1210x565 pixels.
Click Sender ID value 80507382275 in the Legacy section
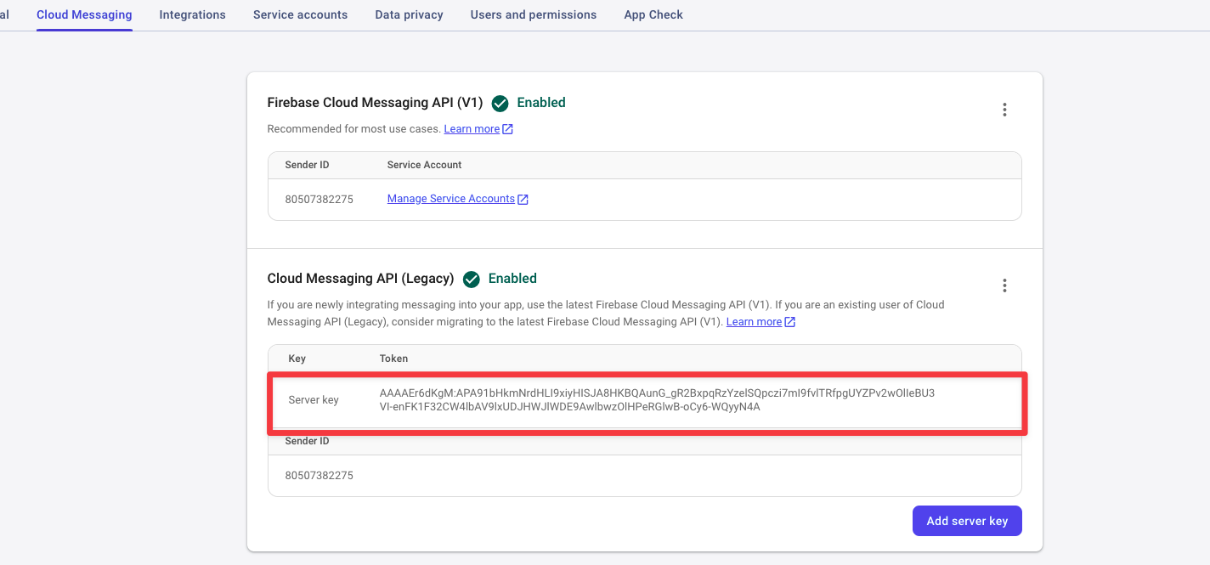tap(319, 476)
